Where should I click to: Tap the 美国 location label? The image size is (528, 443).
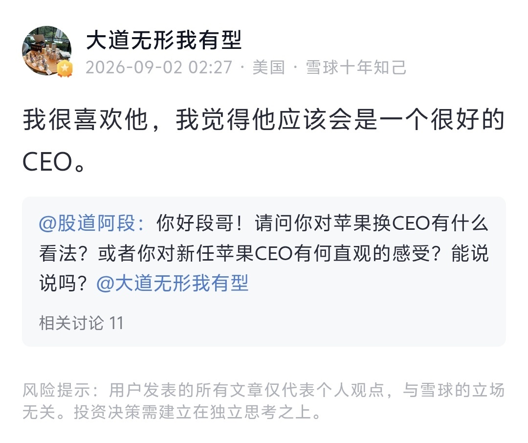click(x=269, y=67)
